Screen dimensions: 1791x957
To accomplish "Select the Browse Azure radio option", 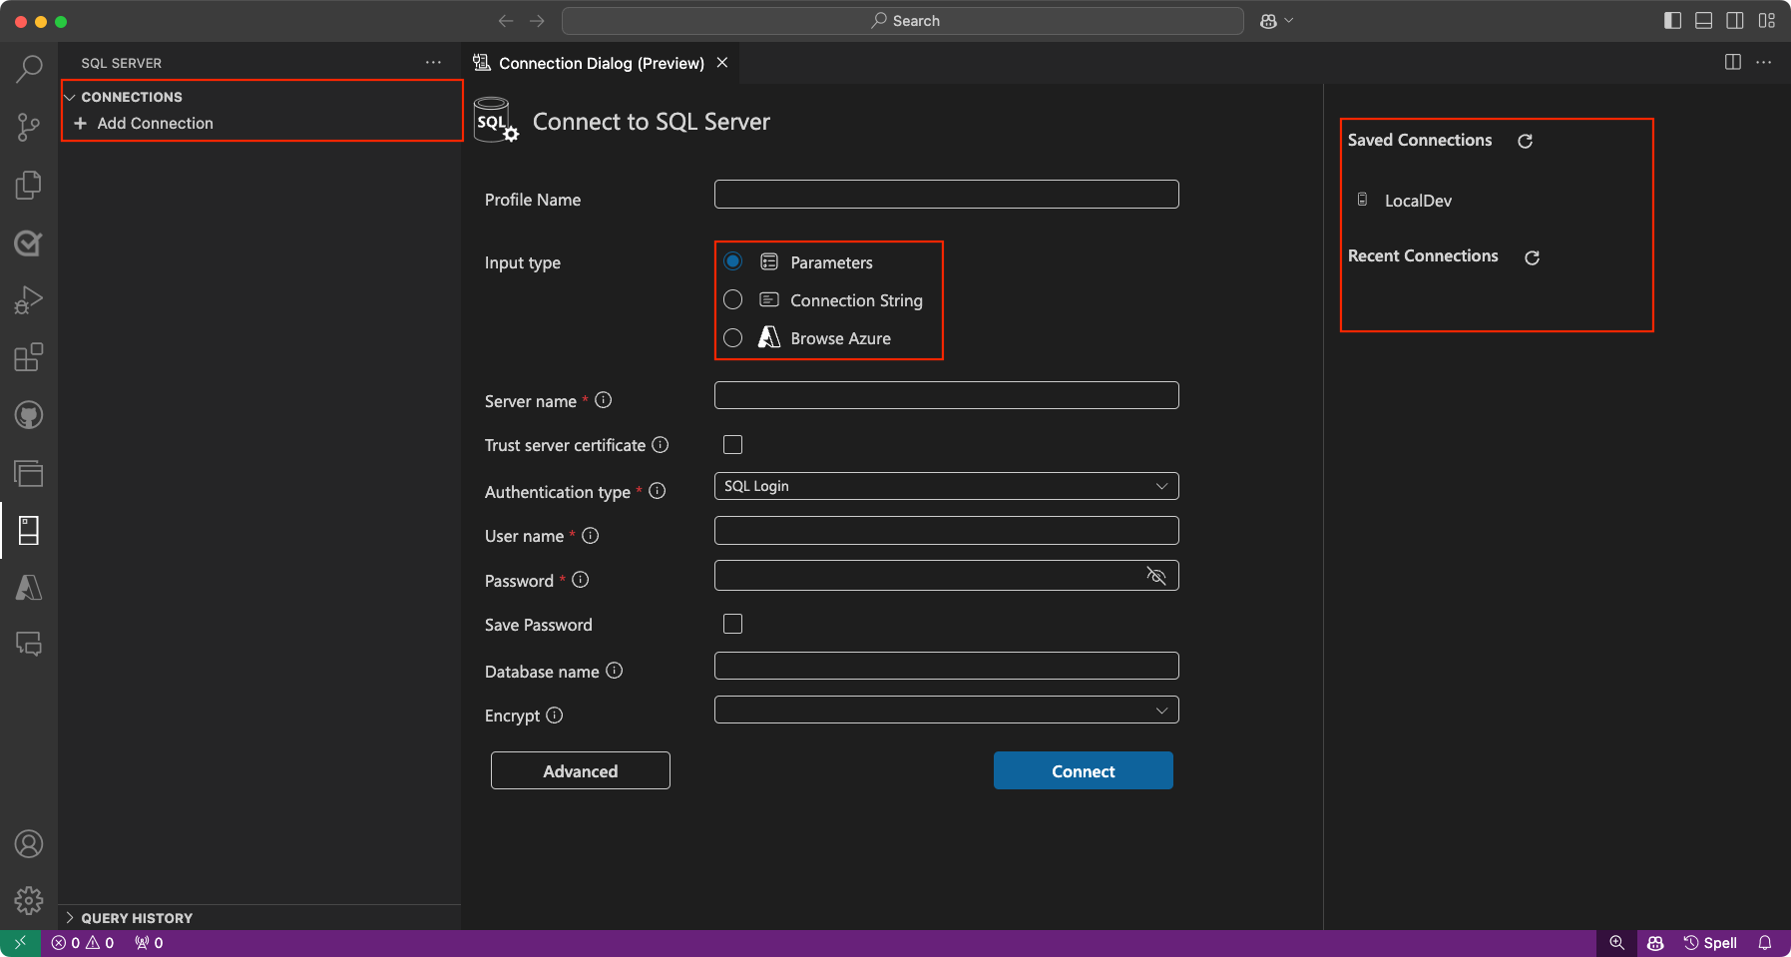I will coord(732,338).
